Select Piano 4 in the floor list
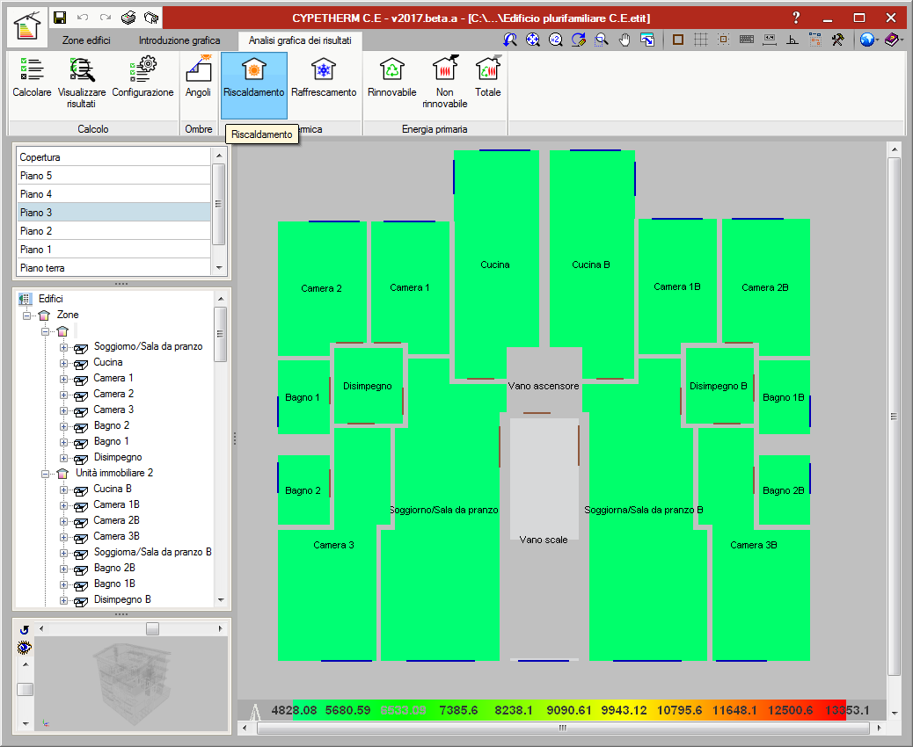Screen dimensions: 913x747 point(113,194)
